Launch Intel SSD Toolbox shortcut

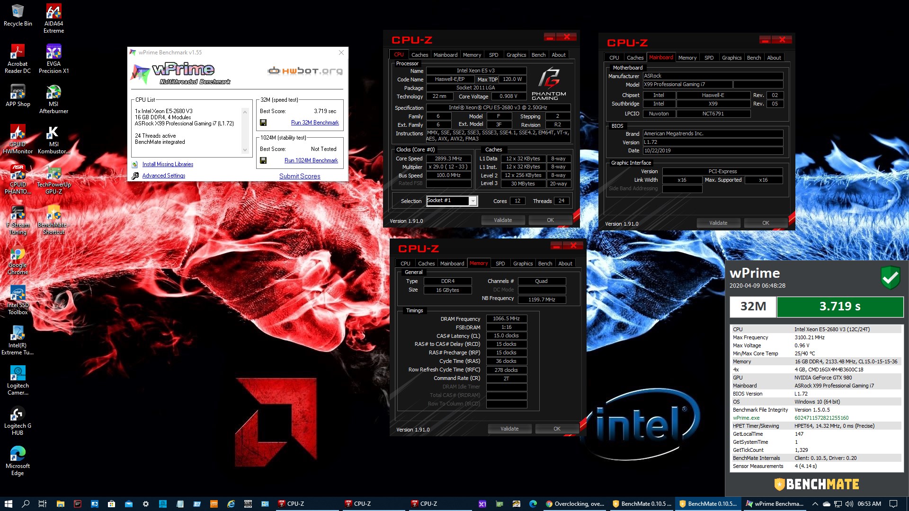[18, 300]
